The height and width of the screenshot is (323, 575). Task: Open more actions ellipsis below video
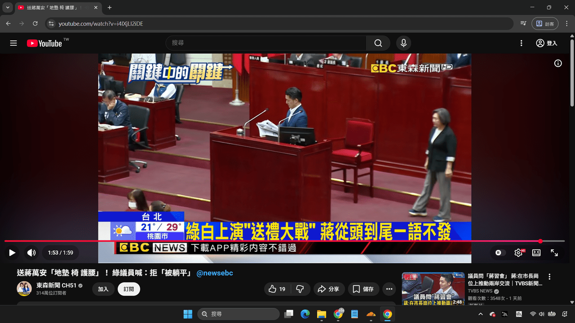[x=389, y=289]
